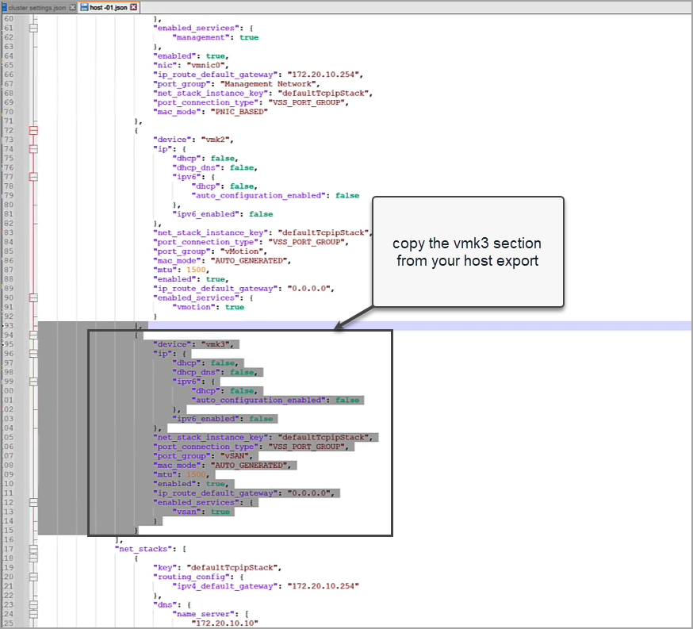Click the "PNIC_BASED" mac_mode value

coord(239,112)
